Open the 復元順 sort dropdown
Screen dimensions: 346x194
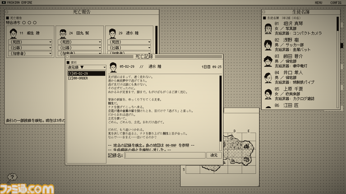(x=86, y=67)
